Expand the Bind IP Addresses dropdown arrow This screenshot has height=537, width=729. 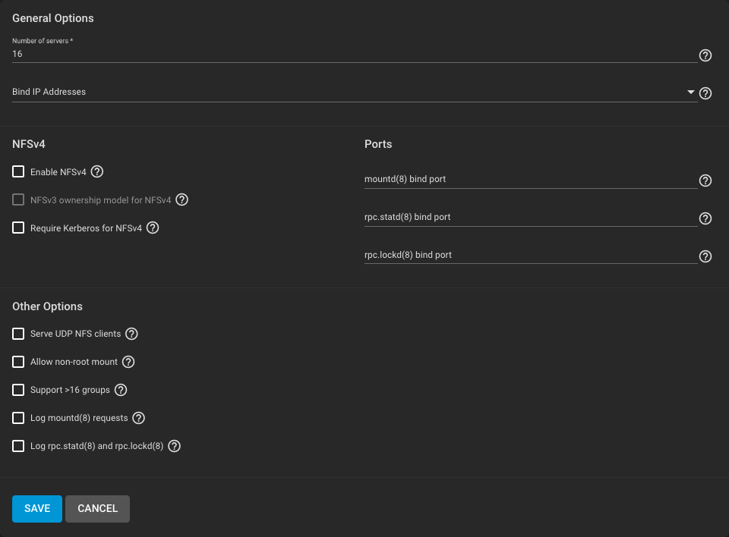(690, 92)
